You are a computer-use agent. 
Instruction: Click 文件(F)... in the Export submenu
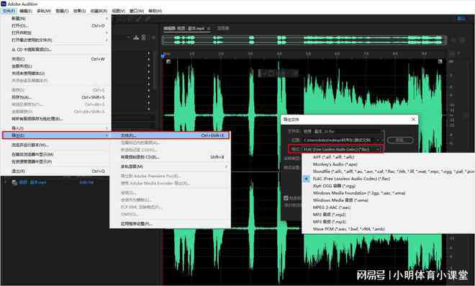pos(170,135)
